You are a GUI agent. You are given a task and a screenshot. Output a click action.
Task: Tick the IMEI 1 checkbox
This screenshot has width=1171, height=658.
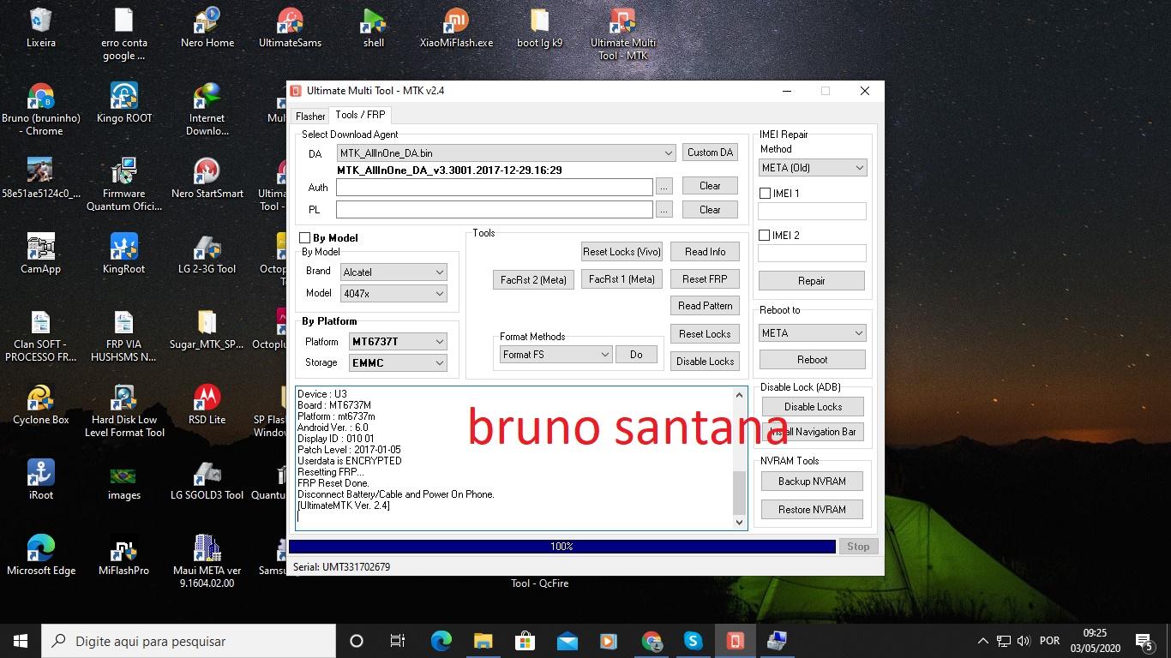765,194
